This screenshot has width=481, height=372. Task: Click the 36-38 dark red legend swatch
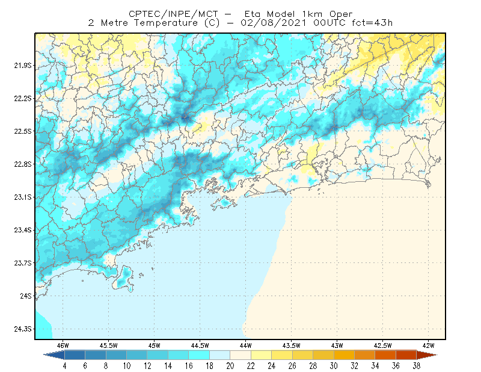point(406,355)
